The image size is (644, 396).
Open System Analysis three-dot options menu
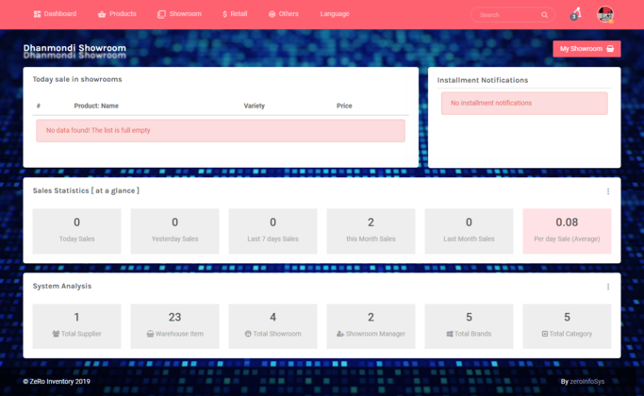pyautogui.click(x=608, y=287)
